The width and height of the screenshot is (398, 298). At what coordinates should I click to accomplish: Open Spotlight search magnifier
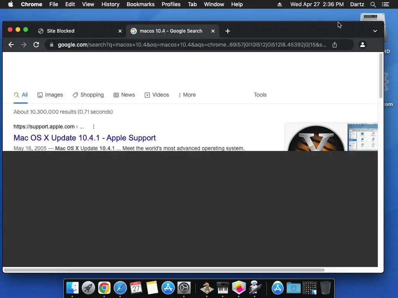click(x=373, y=4)
